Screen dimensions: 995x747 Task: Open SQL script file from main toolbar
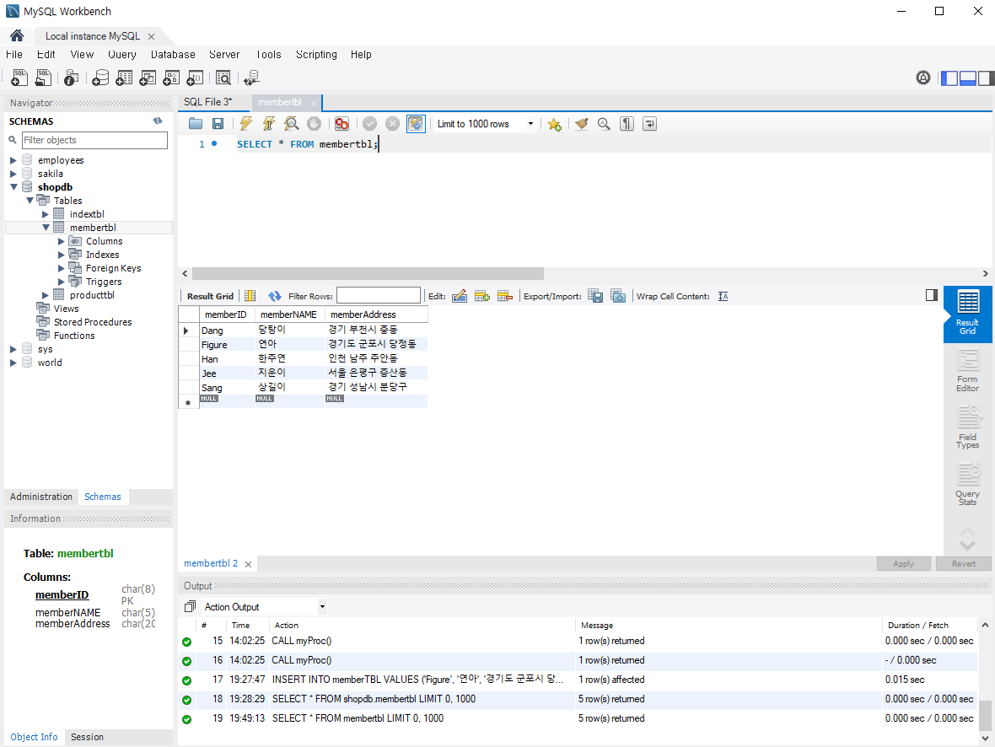(43, 78)
